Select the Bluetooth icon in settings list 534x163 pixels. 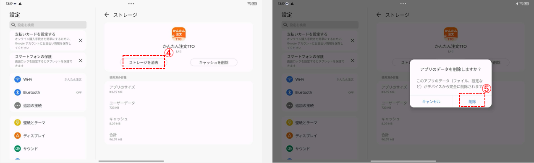[x=18, y=92]
